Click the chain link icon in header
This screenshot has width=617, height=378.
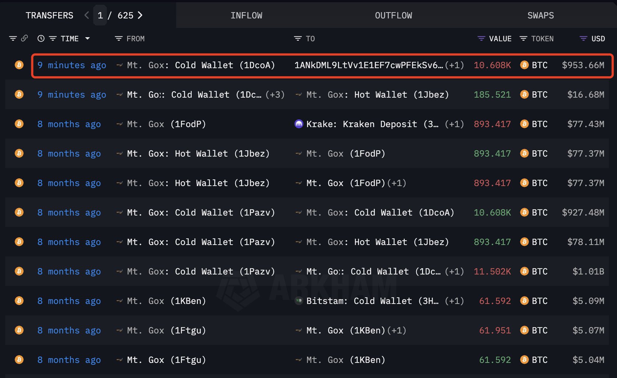click(x=24, y=38)
